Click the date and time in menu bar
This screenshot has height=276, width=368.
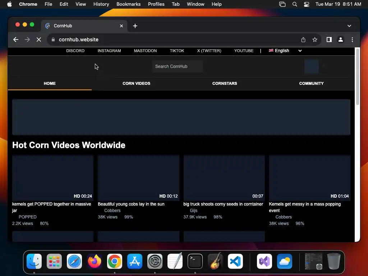click(338, 4)
